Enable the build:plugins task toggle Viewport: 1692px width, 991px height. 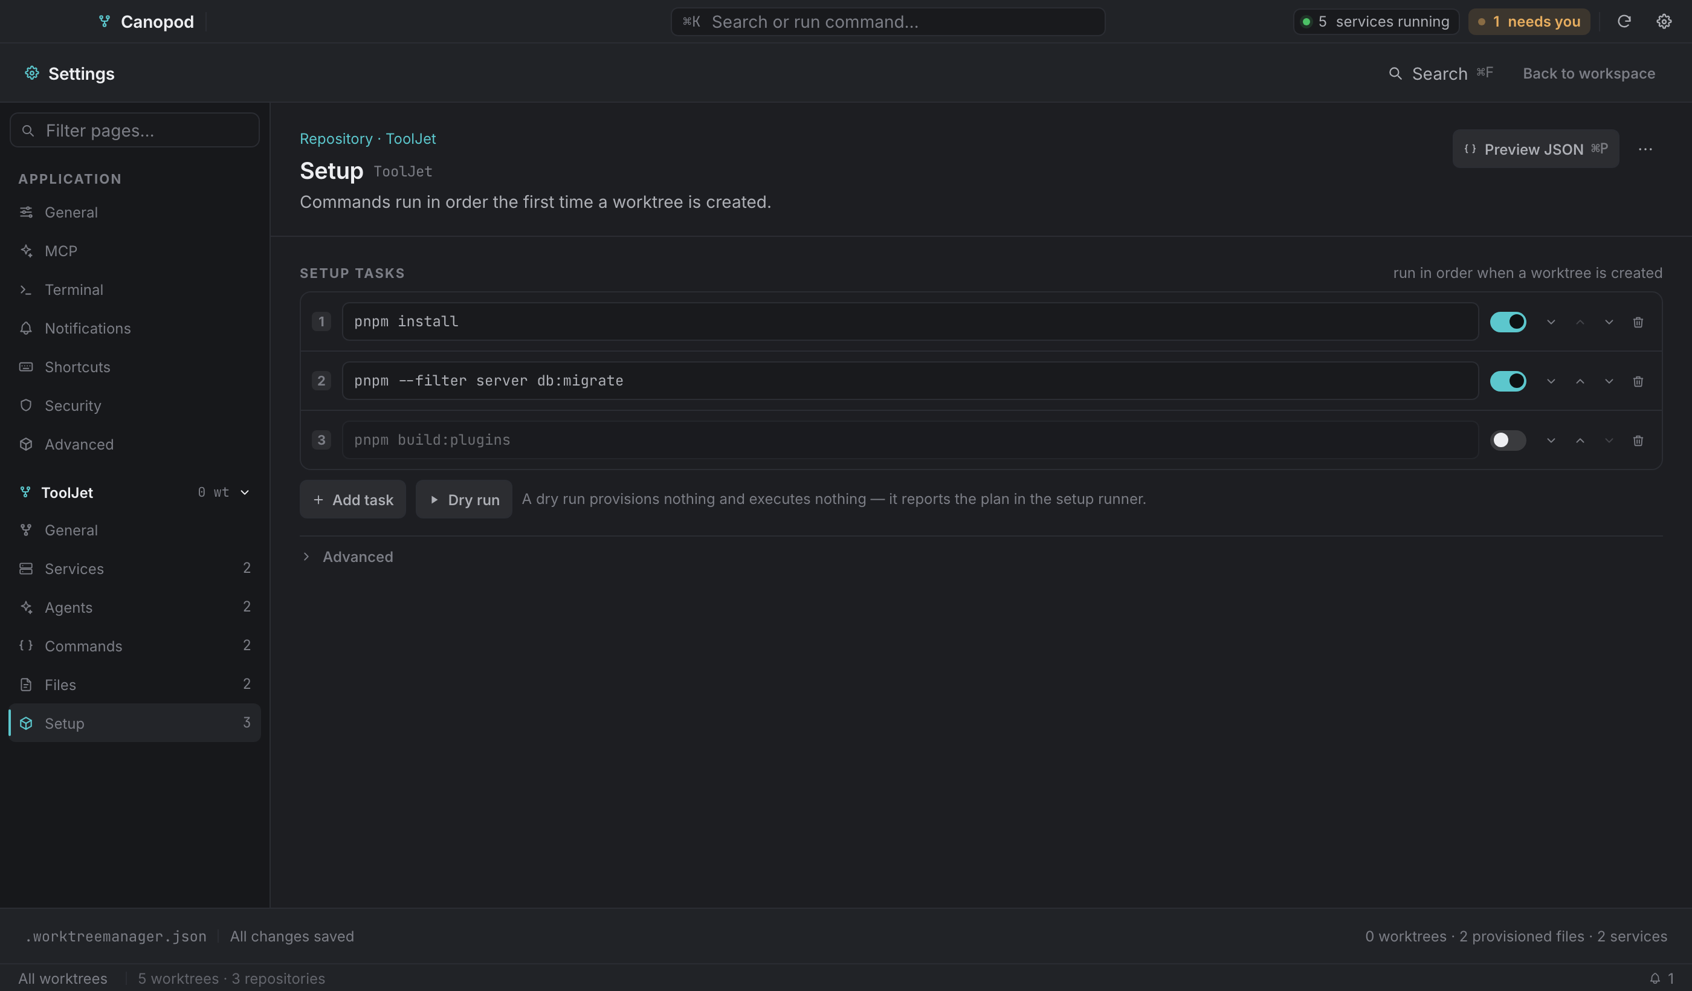pos(1507,440)
